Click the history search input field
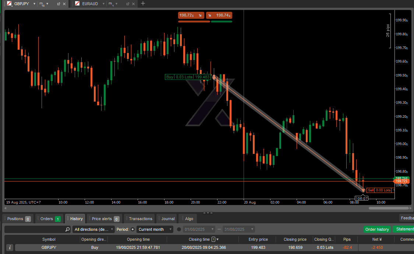The height and width of the screenshot is (254, 414). (x=35, y=229)
